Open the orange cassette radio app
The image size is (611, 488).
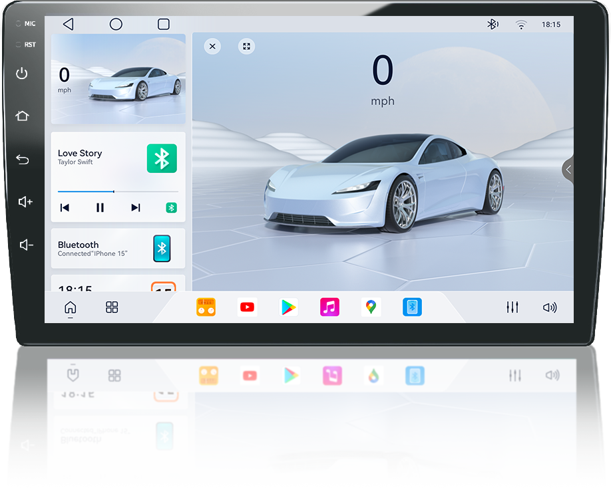pos(206,307)
